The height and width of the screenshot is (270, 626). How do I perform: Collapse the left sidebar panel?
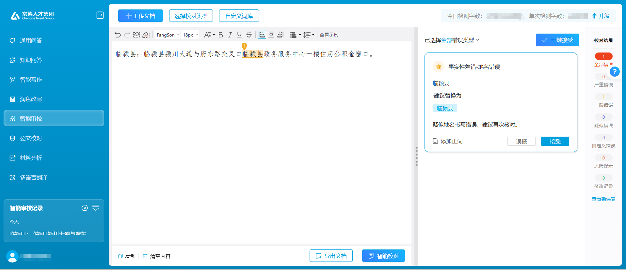(x=100, y=15)
